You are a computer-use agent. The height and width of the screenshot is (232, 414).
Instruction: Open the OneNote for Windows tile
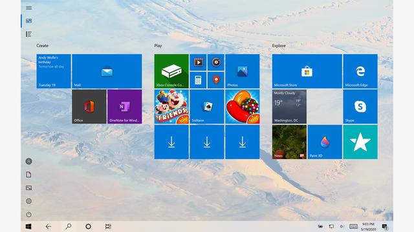pos(125,106)
